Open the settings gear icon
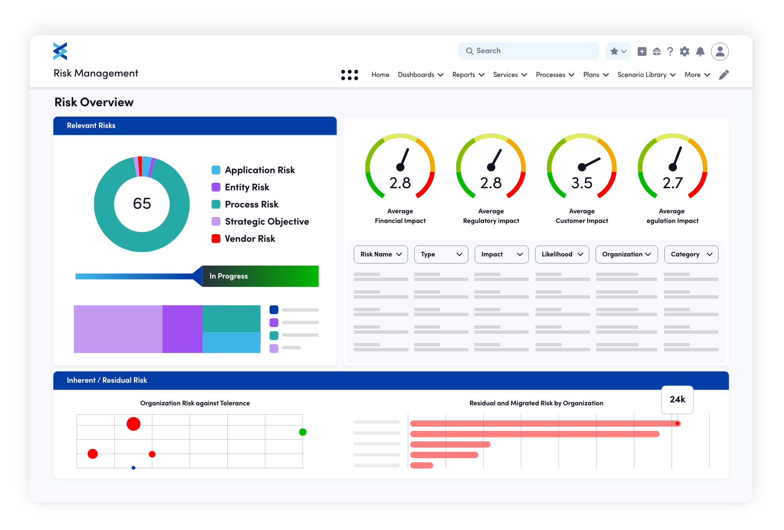Viewport: 784px width, 530px height. click(684, 51)
